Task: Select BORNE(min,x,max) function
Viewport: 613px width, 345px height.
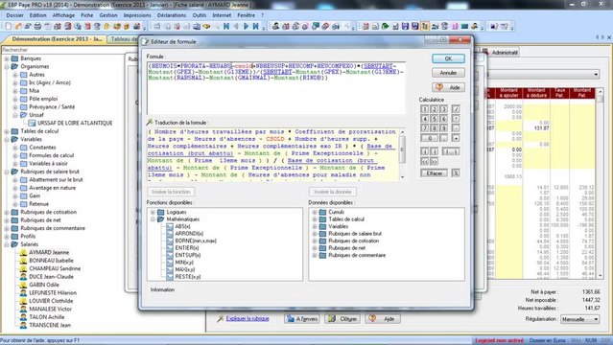Action: pos(196,241)
